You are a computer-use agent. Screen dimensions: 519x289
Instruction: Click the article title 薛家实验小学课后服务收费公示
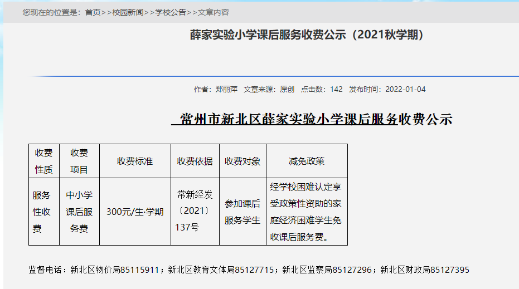(307, 35)
